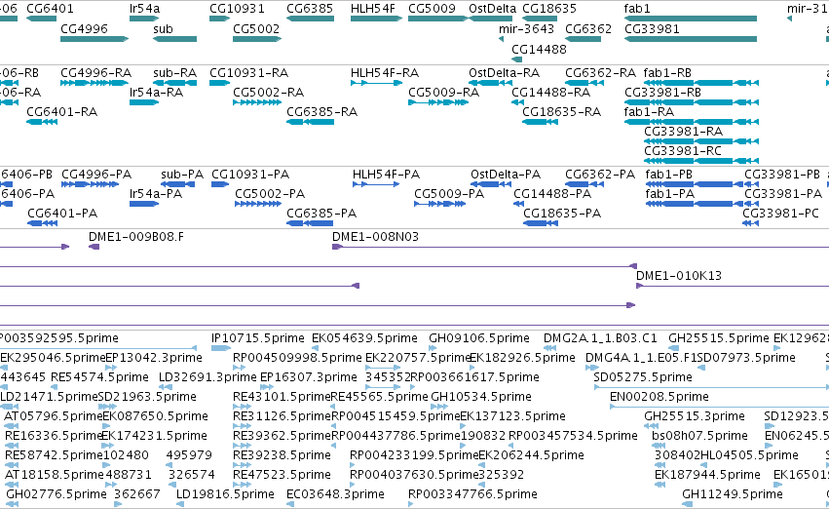Viewport: 829px width, 509px height.
Task: Click the CG5002-PA protein feature
Action: pyautogui.click(x=258, y=204)
